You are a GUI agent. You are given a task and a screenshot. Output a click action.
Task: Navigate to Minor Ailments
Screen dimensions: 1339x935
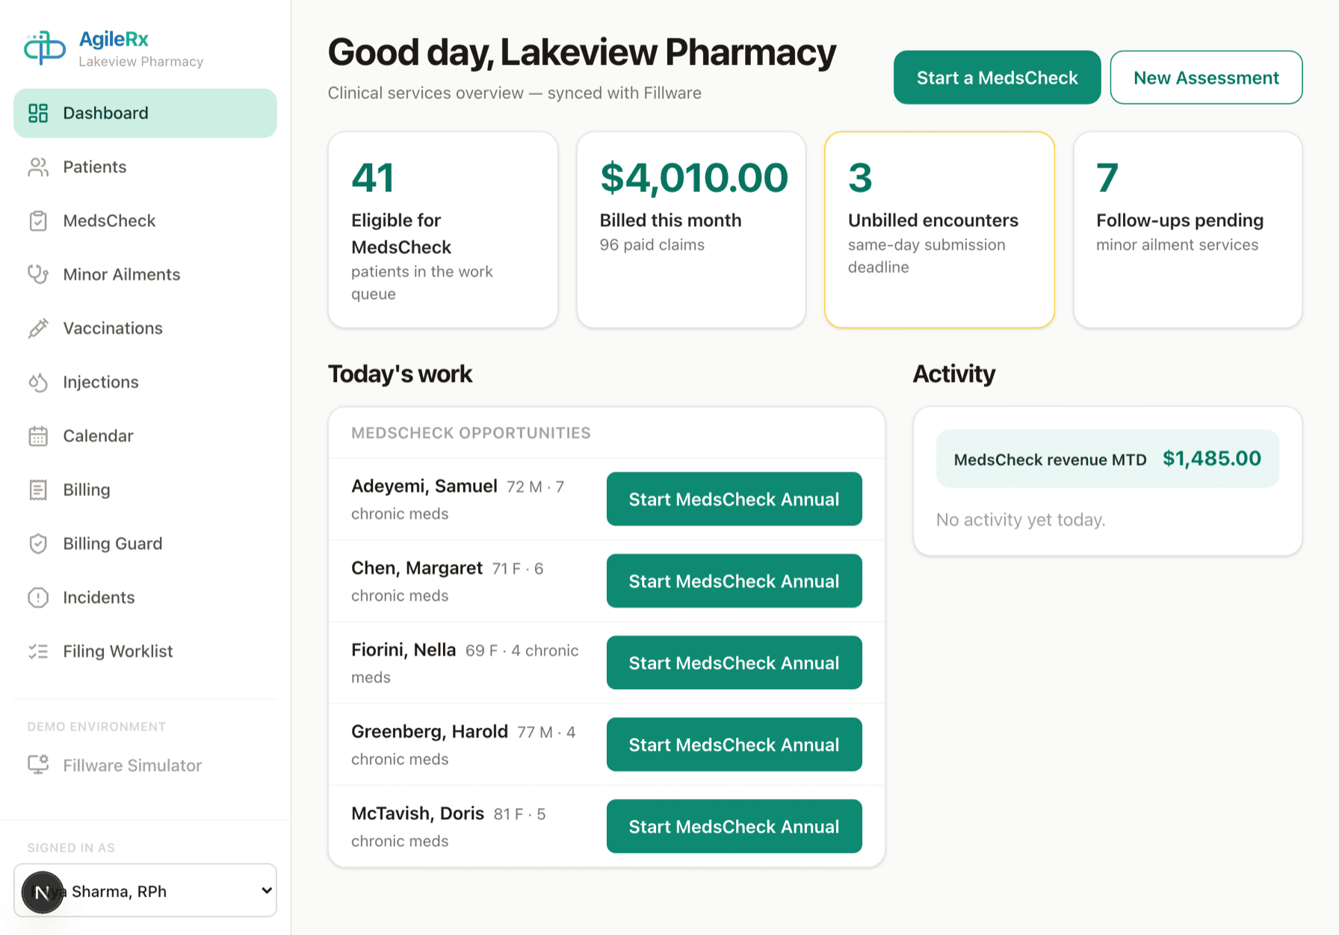[145, 274]
